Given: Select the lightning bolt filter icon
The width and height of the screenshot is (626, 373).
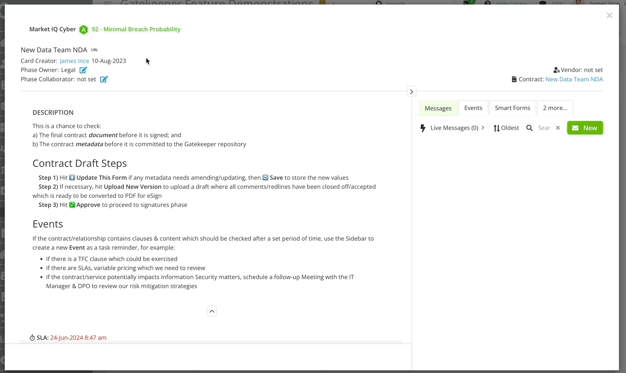Looking at the screenshot, I should pos(423,128).
